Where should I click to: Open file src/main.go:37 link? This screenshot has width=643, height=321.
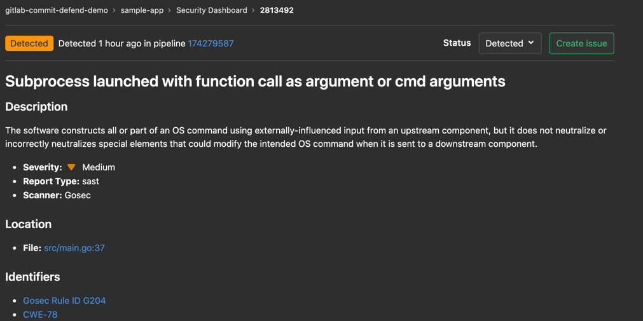[74, 248]
